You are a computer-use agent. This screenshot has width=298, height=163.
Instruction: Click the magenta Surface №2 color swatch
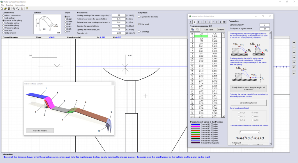196,126
